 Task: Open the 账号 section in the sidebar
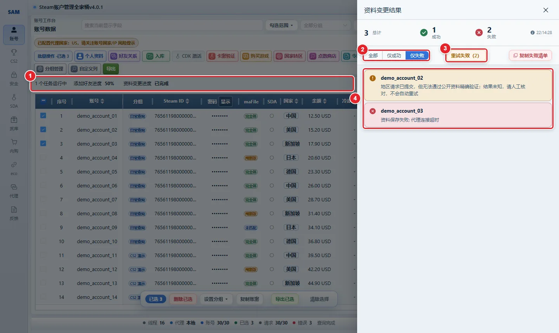[14, 34]
